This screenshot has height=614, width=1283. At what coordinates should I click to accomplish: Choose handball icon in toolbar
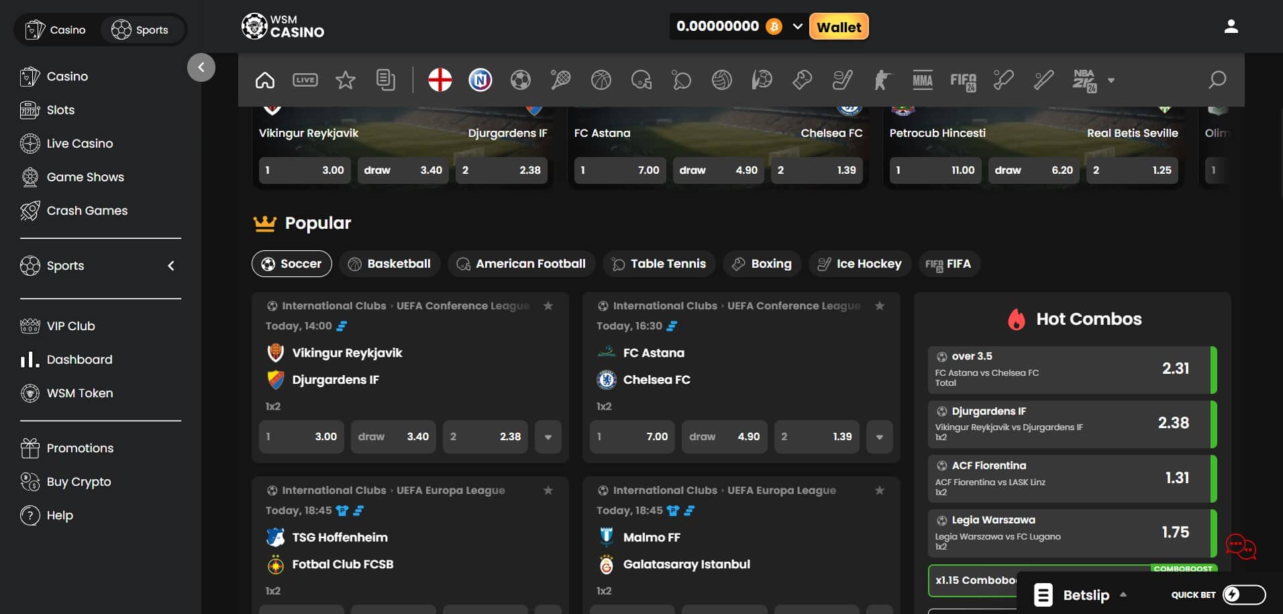point(762,80)
